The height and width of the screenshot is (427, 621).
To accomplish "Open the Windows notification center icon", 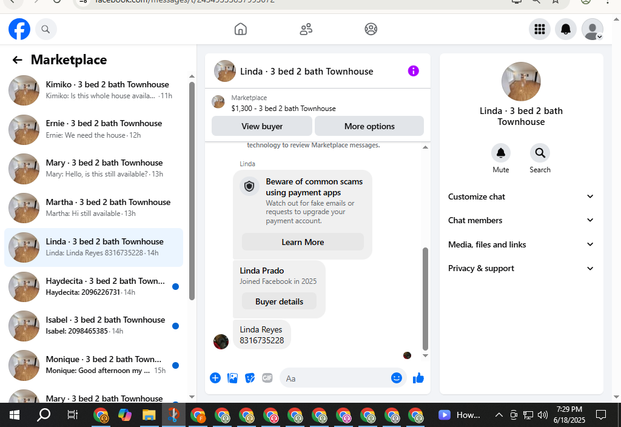I will coord(601,415).
